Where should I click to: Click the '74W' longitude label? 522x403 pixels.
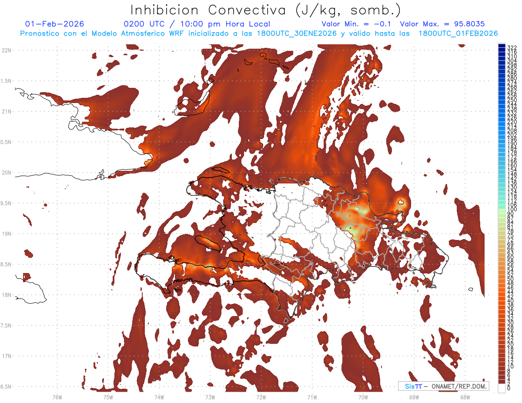pos(159,397)
